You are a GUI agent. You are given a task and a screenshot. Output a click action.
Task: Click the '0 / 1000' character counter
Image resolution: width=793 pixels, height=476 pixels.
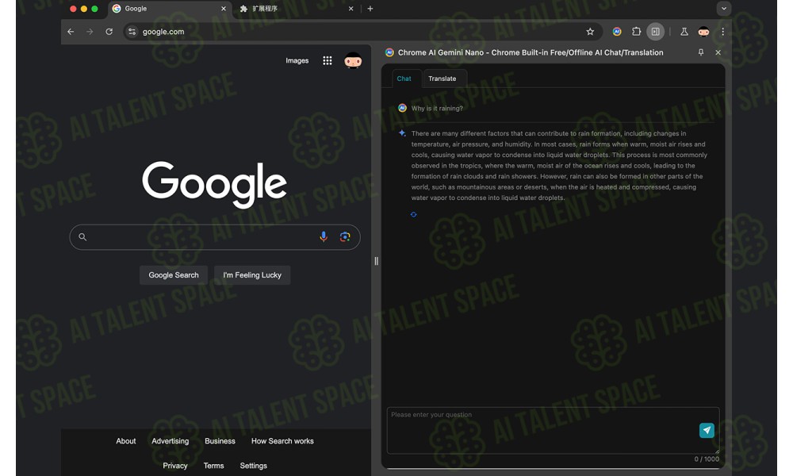click(707, 459)
